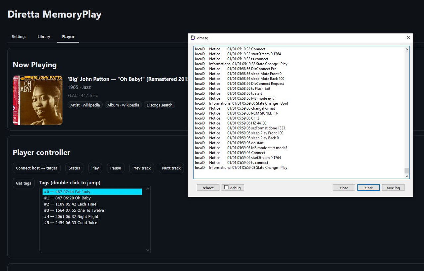
Task: Save the dmesg log
Action: point(393,188)
